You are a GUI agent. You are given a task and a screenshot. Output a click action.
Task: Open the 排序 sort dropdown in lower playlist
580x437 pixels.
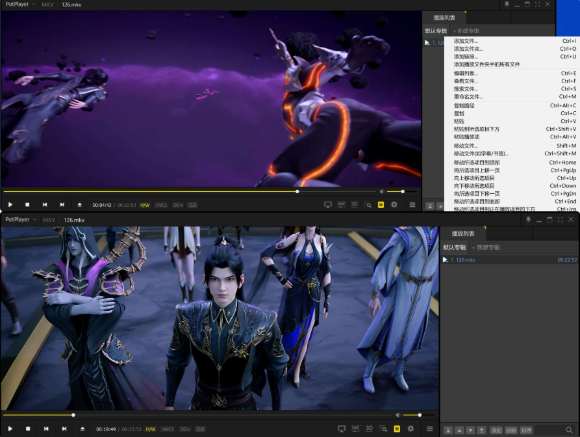(526, 430)
